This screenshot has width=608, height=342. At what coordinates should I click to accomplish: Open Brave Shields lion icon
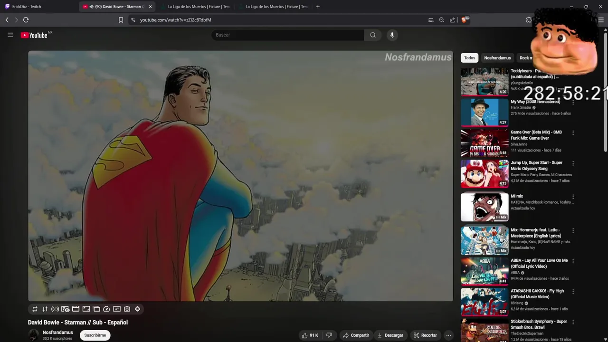pos(465,20)
